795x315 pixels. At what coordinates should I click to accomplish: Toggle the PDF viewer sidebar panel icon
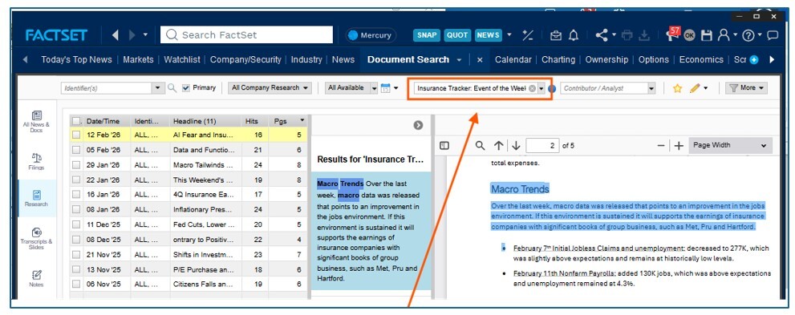tap(444, 146)
